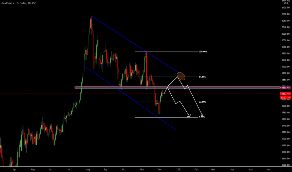Click the 2040.00 price axis label
This screenshot has width=292, height=172.
(x=286, y=27)
